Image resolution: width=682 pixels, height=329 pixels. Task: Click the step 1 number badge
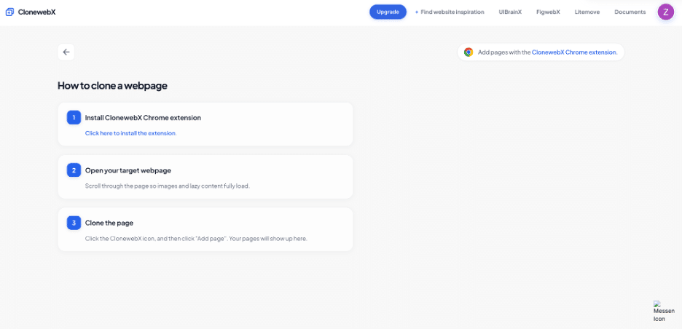coord(74,117)
